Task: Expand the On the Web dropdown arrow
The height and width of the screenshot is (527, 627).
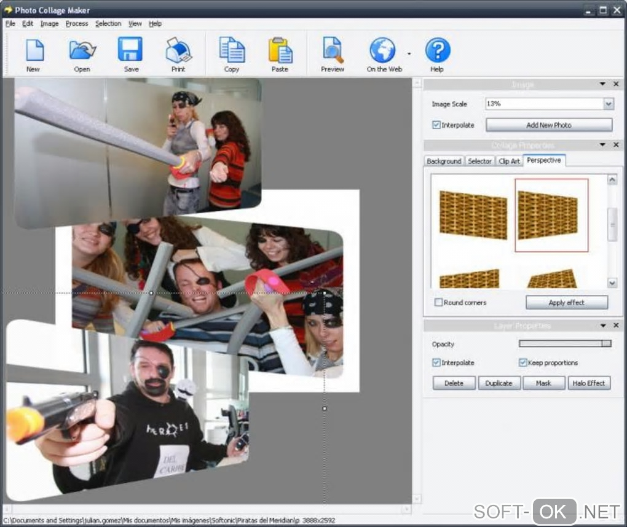Action: click(x=409, y=53)
